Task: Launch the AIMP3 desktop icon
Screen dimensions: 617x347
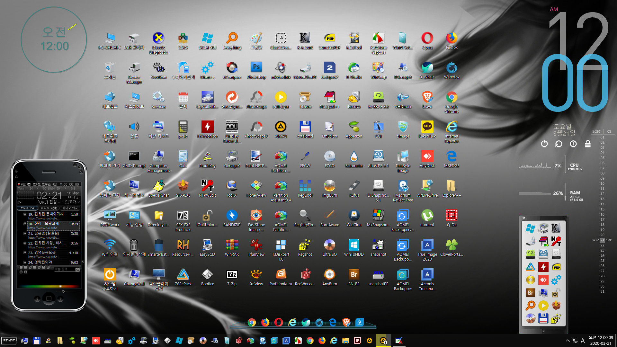Action: (x=281, y=129)
